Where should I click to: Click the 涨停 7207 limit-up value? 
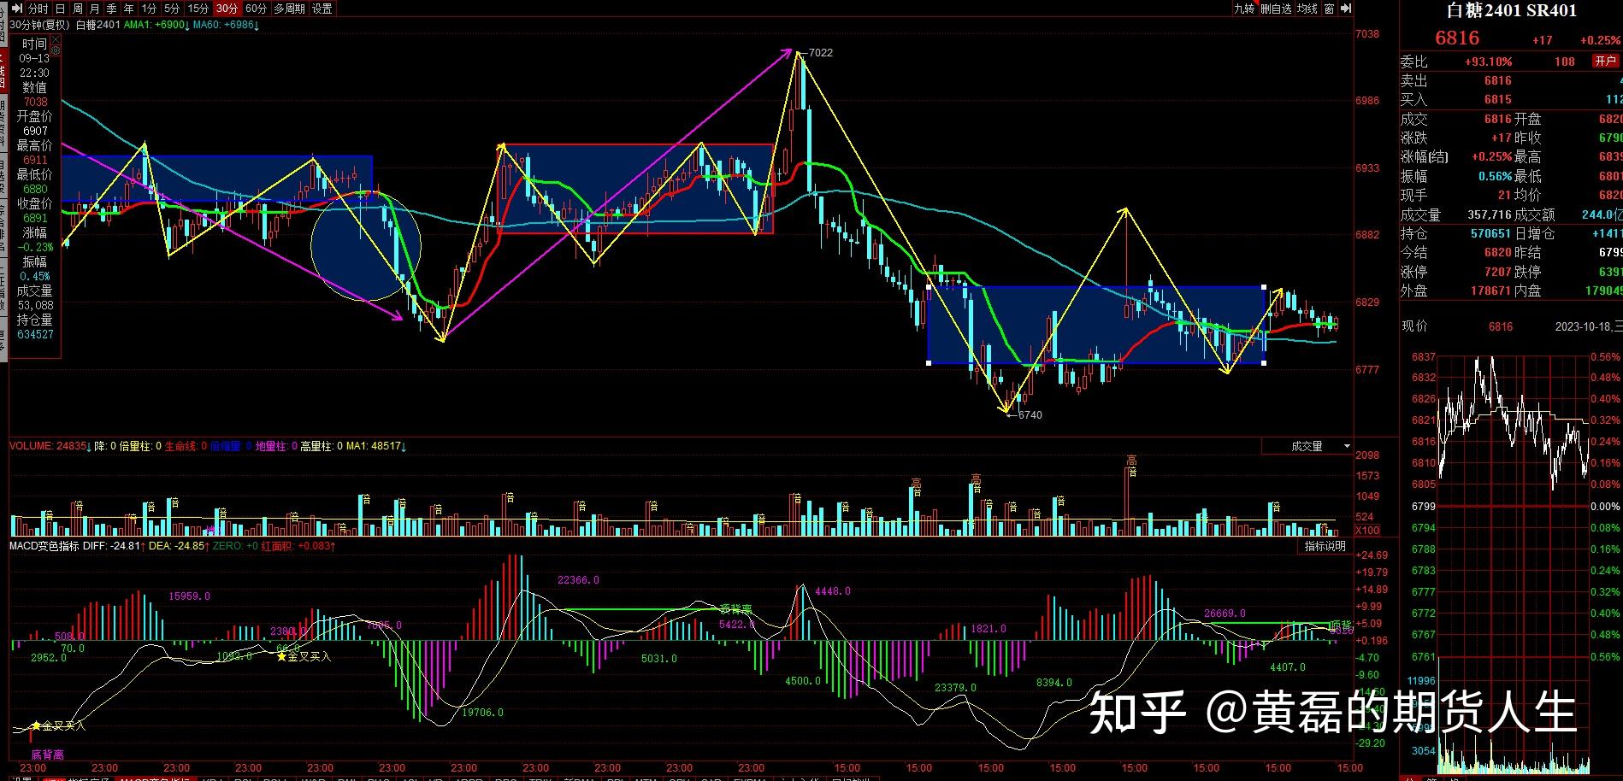click(x=1498, y=272)
